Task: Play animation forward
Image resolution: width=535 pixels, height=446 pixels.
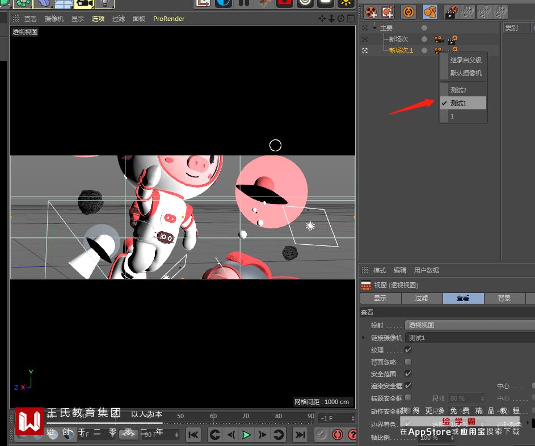Action: [x=246, y=435]
